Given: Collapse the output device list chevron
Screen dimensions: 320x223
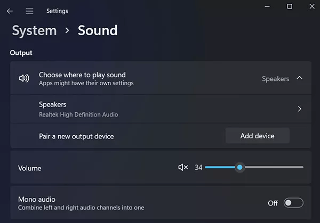Looking at the screenshot, I should (299, 78).
